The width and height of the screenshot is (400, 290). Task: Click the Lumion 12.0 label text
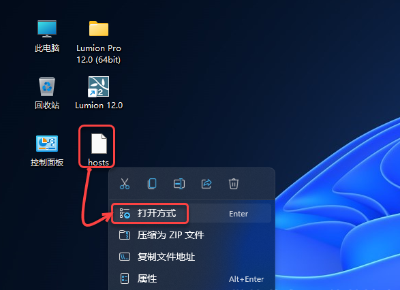pyautogui.click(x=99, y=106)
